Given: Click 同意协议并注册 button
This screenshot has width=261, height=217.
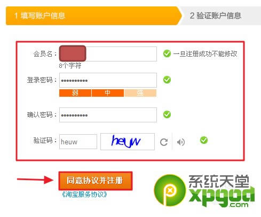Looking at the screenshot, I should 96,181.
